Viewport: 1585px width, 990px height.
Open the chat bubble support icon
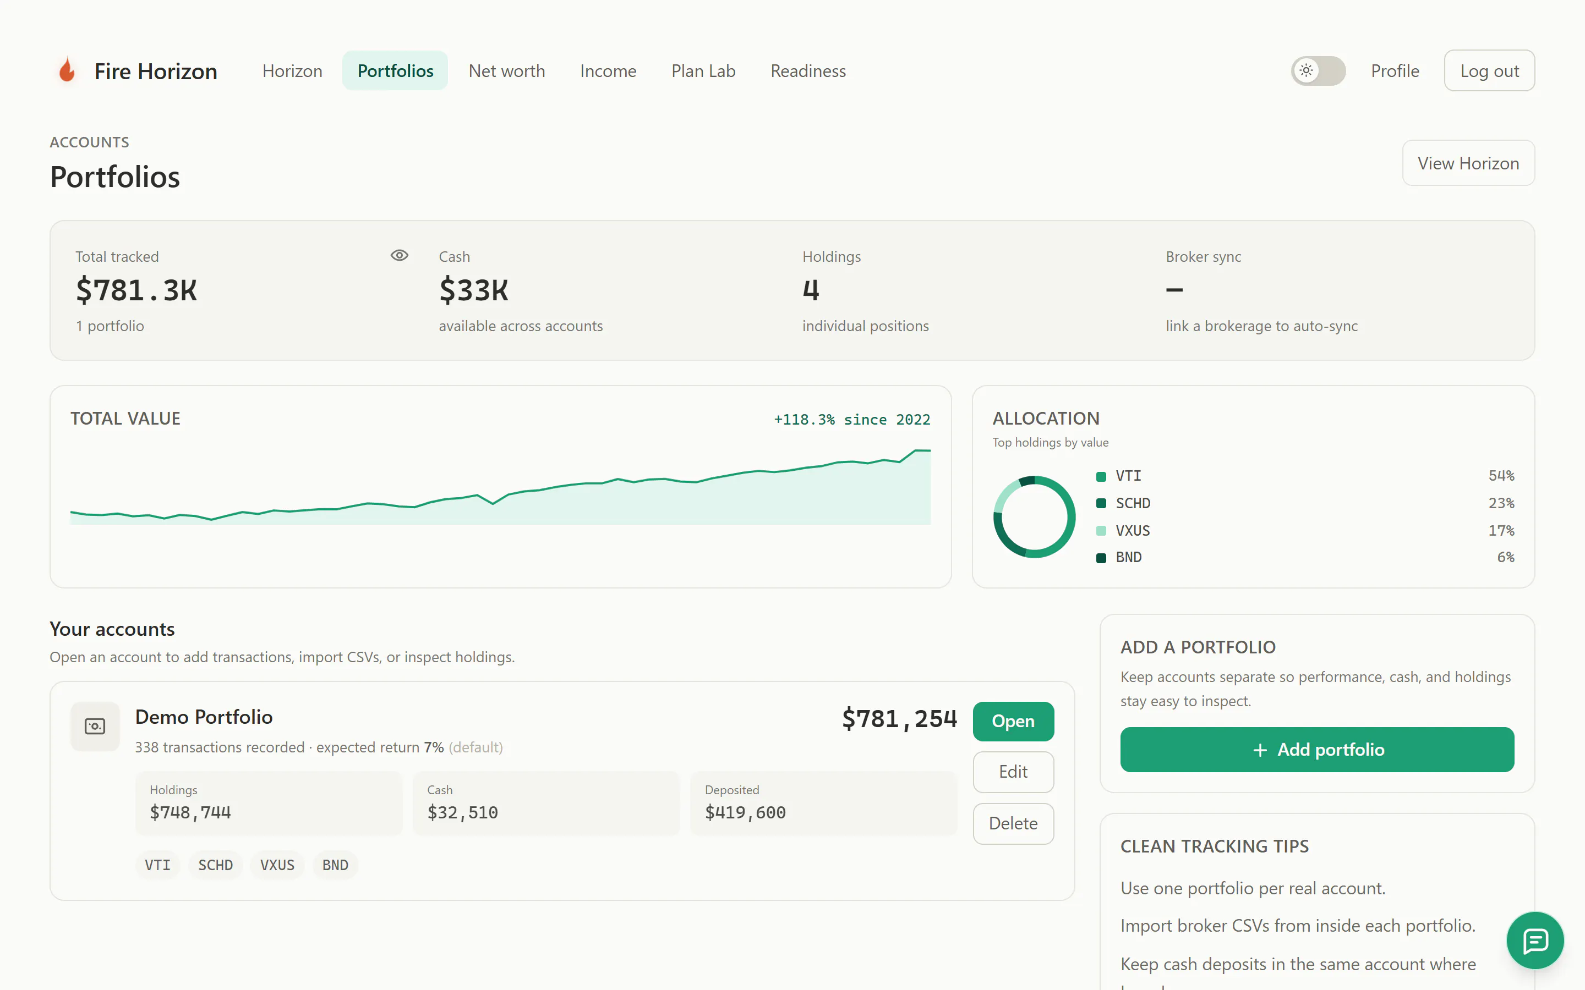[x=1535, y=941]
